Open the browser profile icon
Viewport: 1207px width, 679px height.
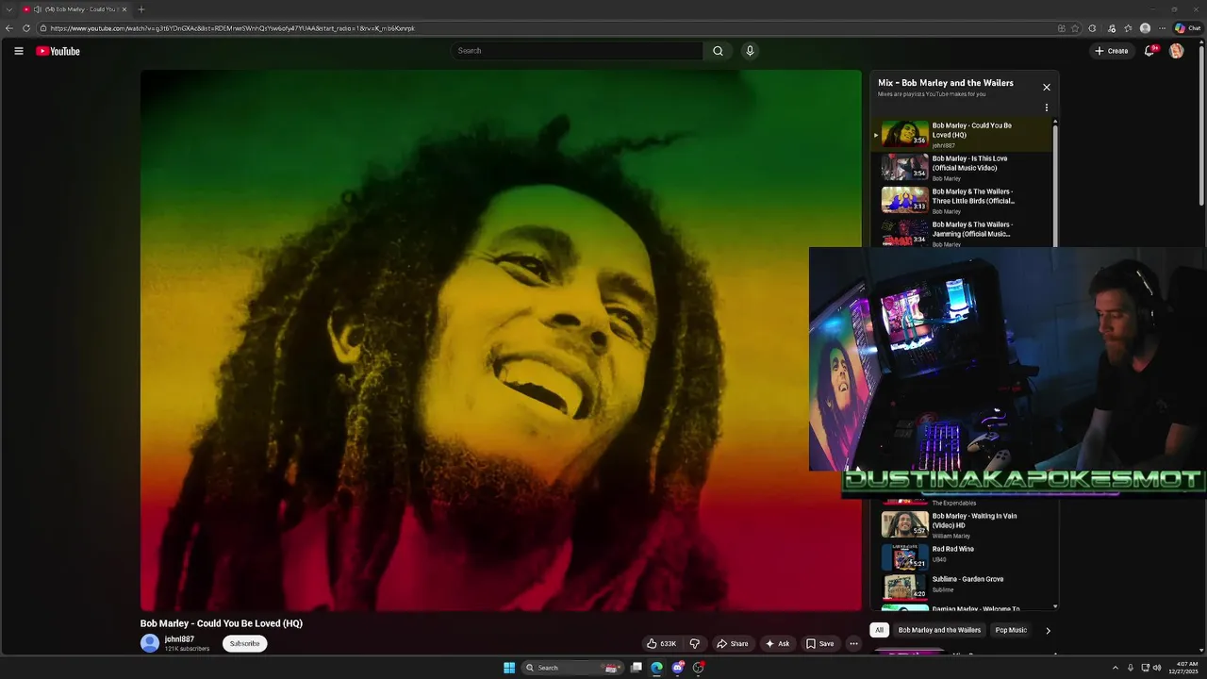click(1145, 28)
